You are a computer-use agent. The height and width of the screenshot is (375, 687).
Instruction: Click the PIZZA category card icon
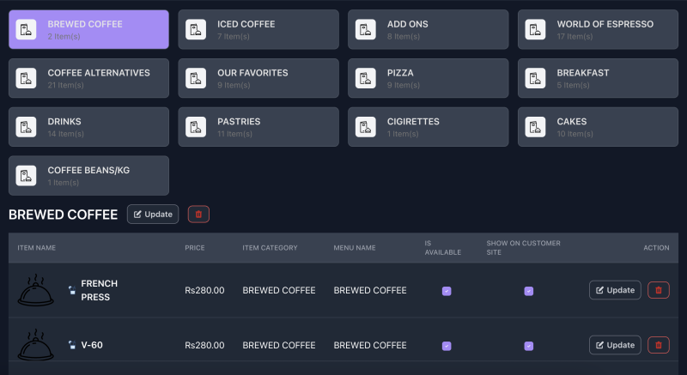click(x=366, y=78)
